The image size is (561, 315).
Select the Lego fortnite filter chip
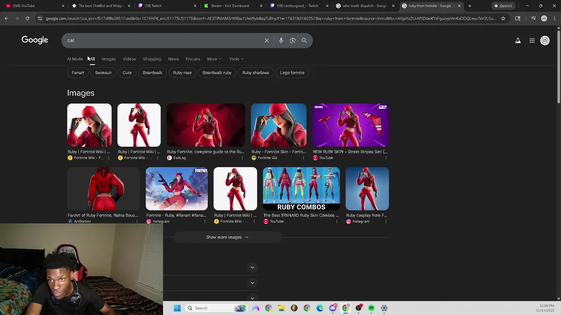click(x=292, y=73)
